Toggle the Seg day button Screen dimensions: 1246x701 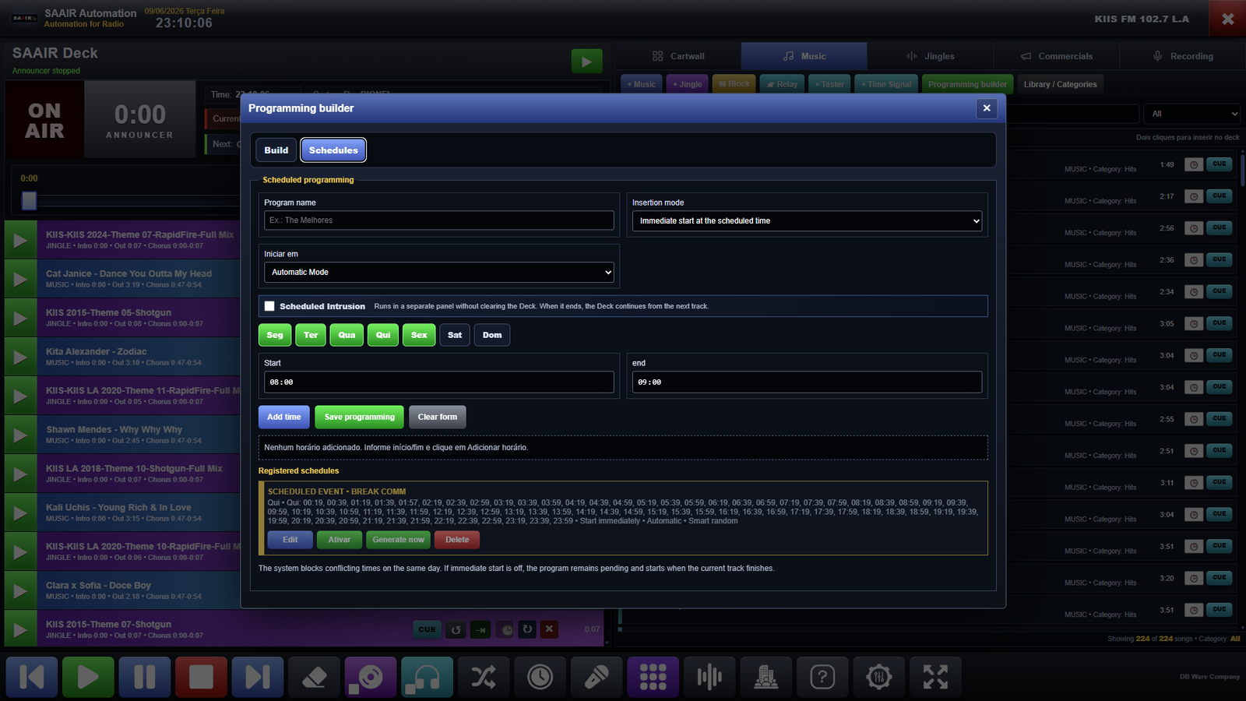(275, 335)
